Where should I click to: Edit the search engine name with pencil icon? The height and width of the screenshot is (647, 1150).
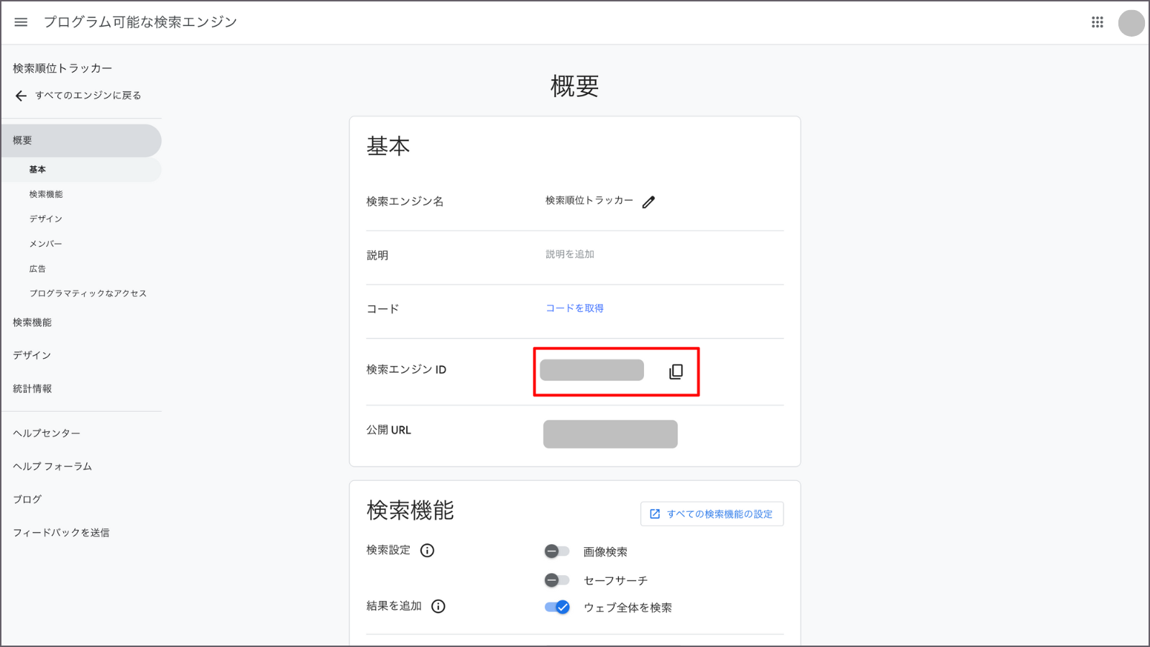[648, 202]
